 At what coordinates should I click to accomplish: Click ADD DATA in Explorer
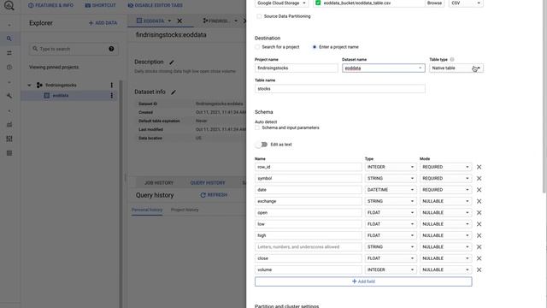click(103, 23)
